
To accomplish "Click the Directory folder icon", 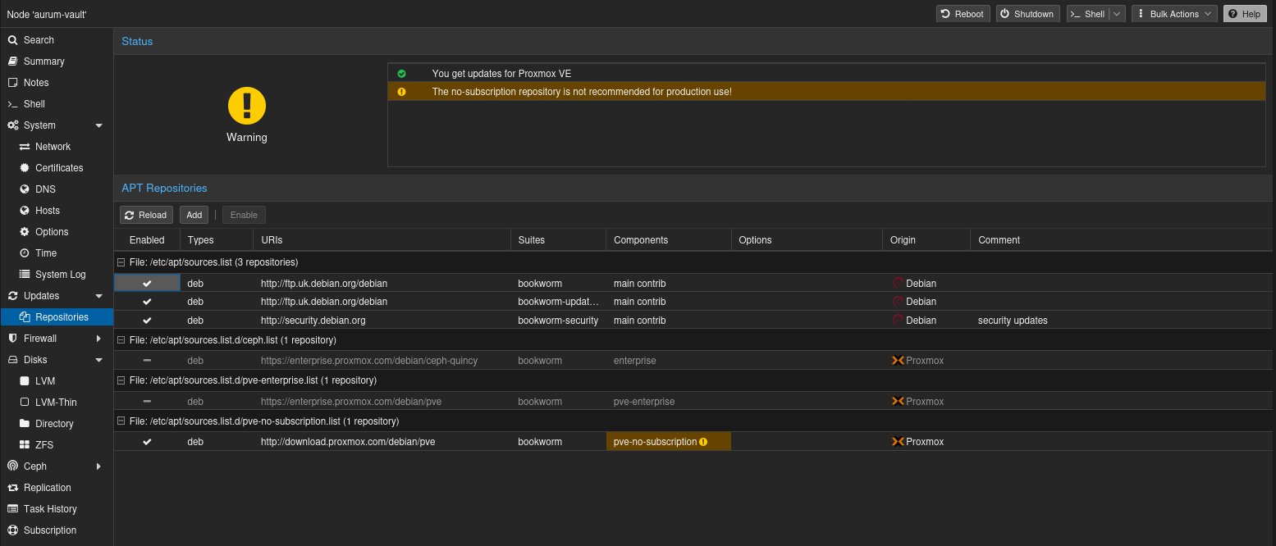I will point(25,424).
